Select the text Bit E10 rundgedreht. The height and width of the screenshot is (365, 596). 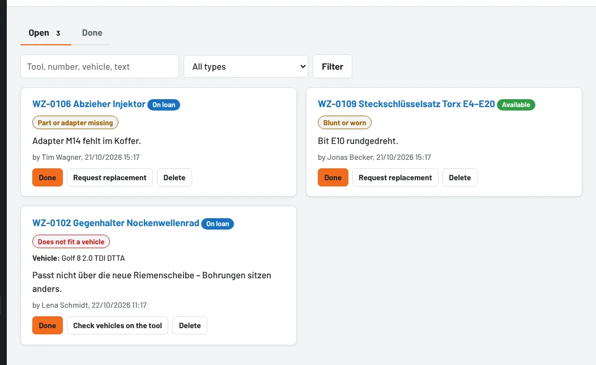coord(358,141)
